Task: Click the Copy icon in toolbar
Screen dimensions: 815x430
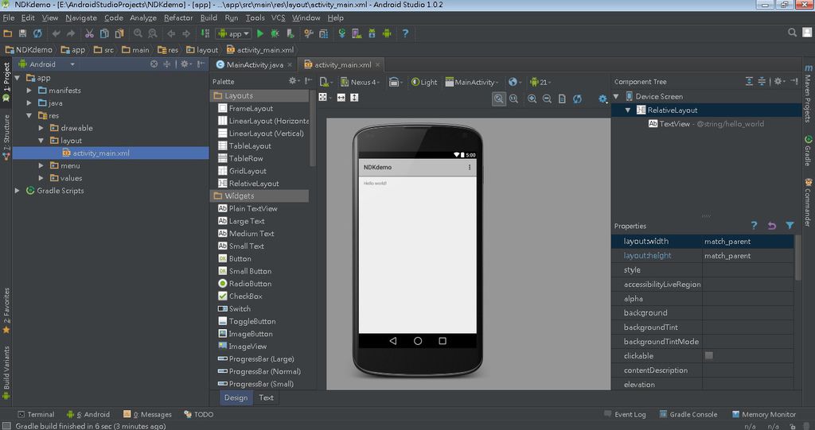Action: click(104, 33)
